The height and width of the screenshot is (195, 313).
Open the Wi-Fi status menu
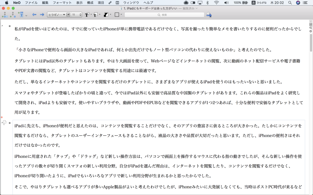pyautogui.click(x=216, y=2)
